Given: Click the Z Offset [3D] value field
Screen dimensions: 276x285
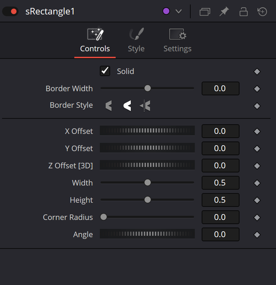Looking at the screenshot, I should tap(220, 166).
